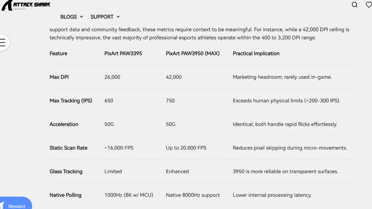Viewport: 372px width, 209px height.
Task: Click the Practical Implication column header
Action: tap(256, 53)
